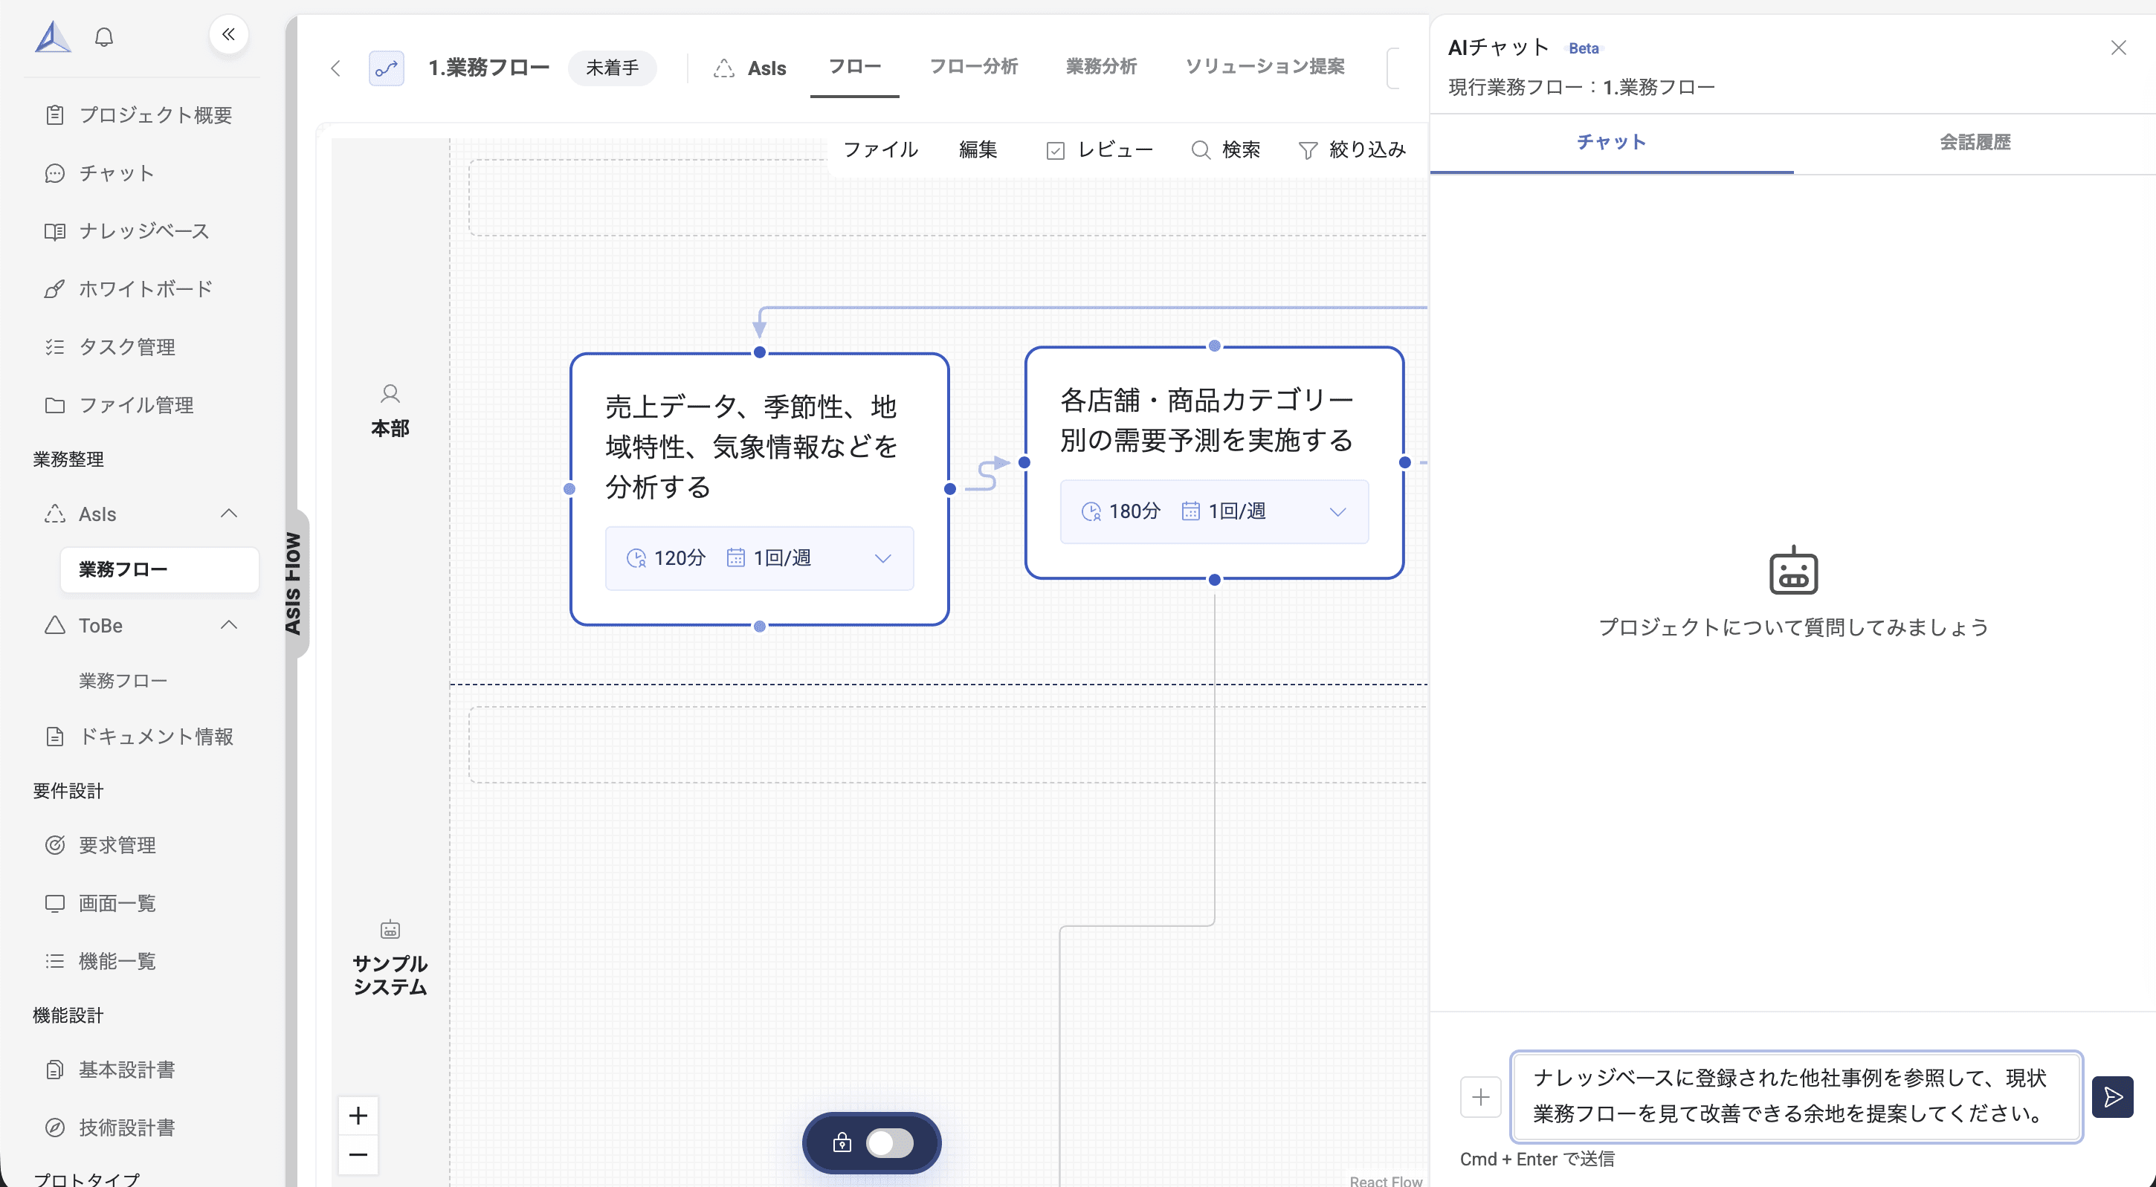Expand the 120分 node detail chevron
This screenshot has height=1187, width=2156.
tap(882, 558)
